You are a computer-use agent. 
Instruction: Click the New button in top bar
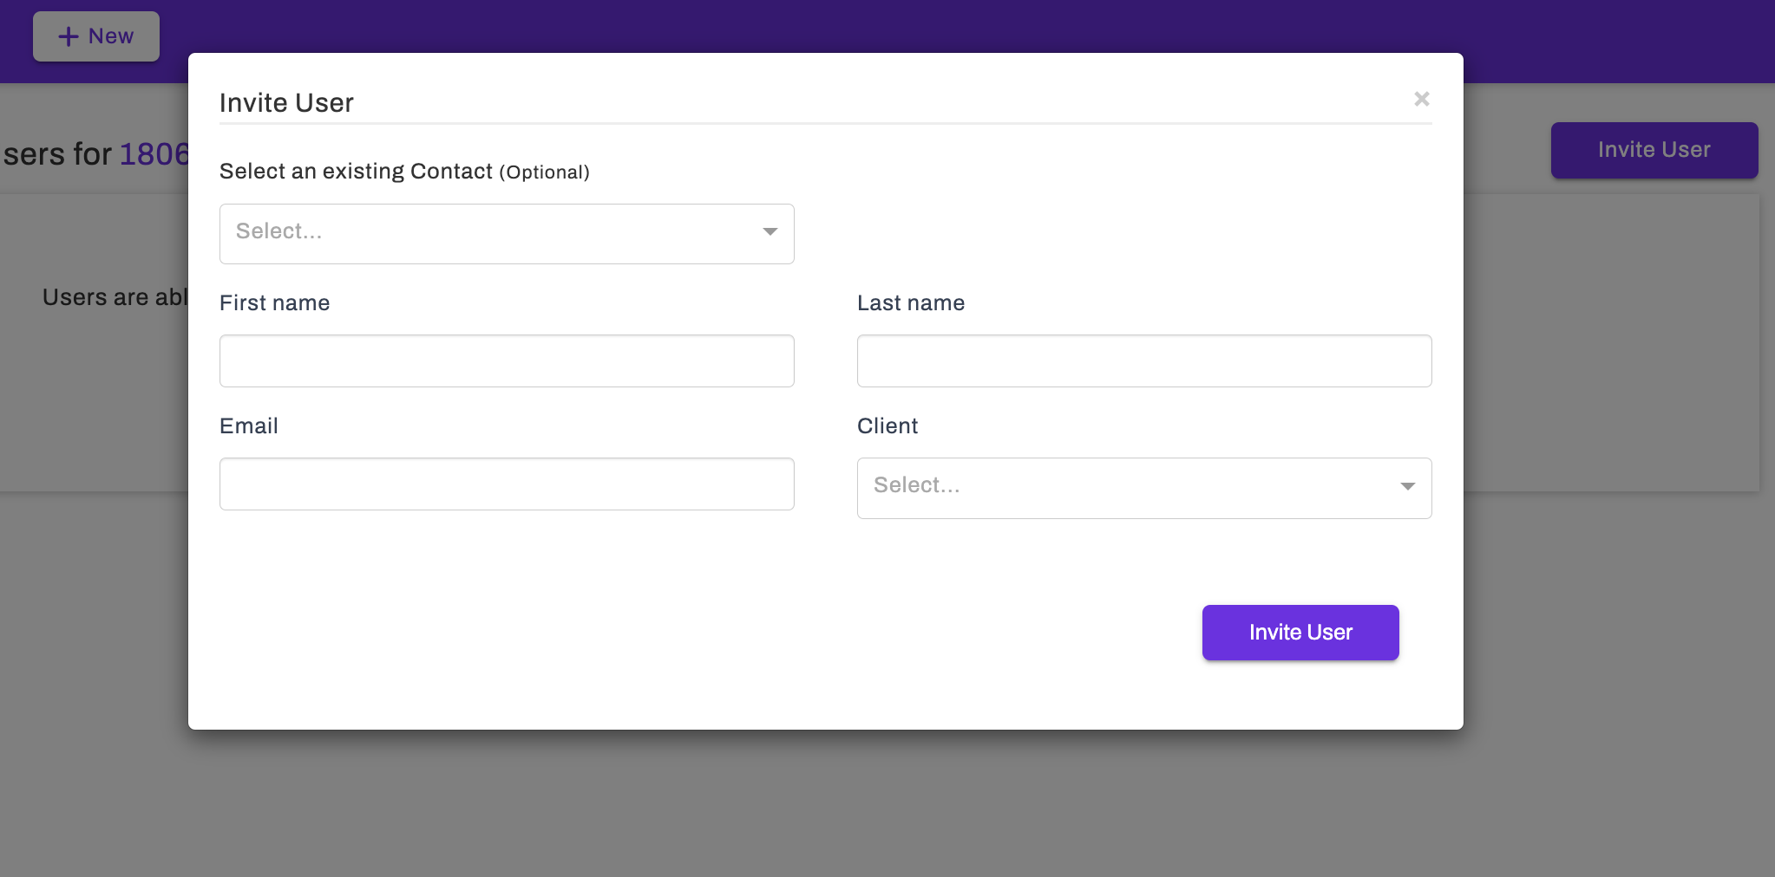[x=96, y=36]
